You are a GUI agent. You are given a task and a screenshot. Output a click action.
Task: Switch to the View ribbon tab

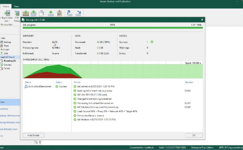17,6
